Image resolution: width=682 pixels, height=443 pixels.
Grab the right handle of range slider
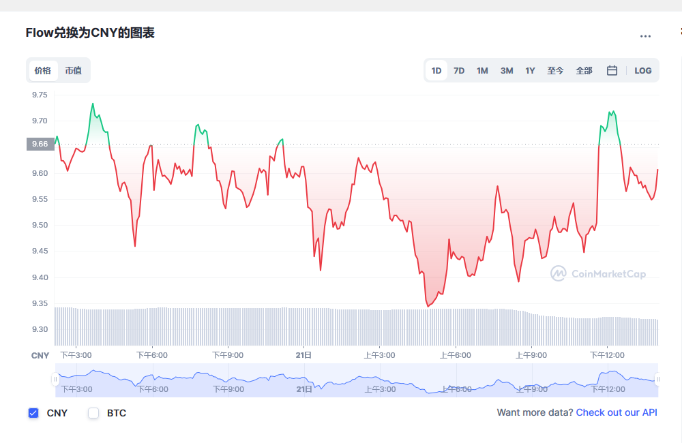658,379
